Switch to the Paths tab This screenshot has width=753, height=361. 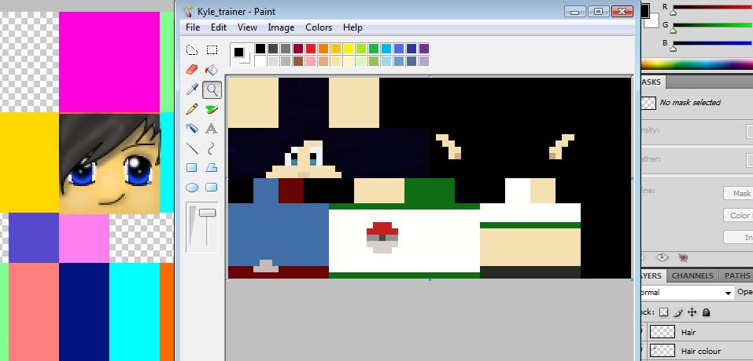pos(736,276)
